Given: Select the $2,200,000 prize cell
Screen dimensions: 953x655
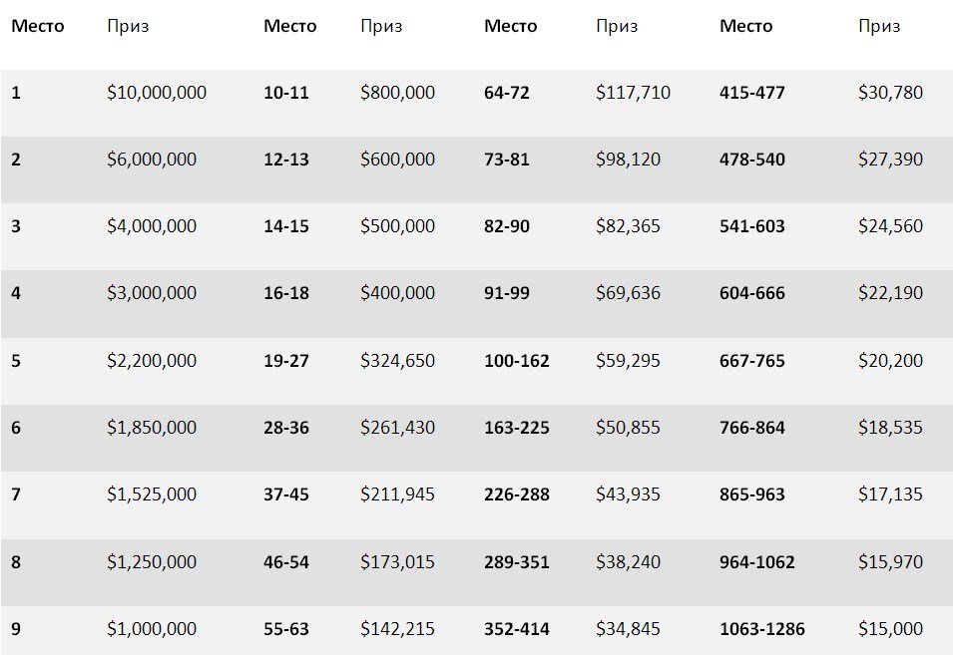Looking at the screenshot, I should [x=152, y=361].
